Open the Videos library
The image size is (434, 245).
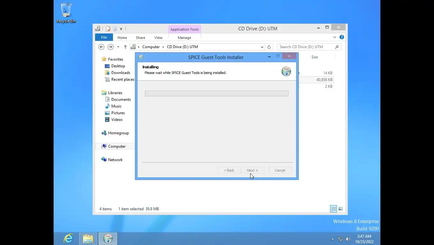pyautogui.click(x=117, y=120)
